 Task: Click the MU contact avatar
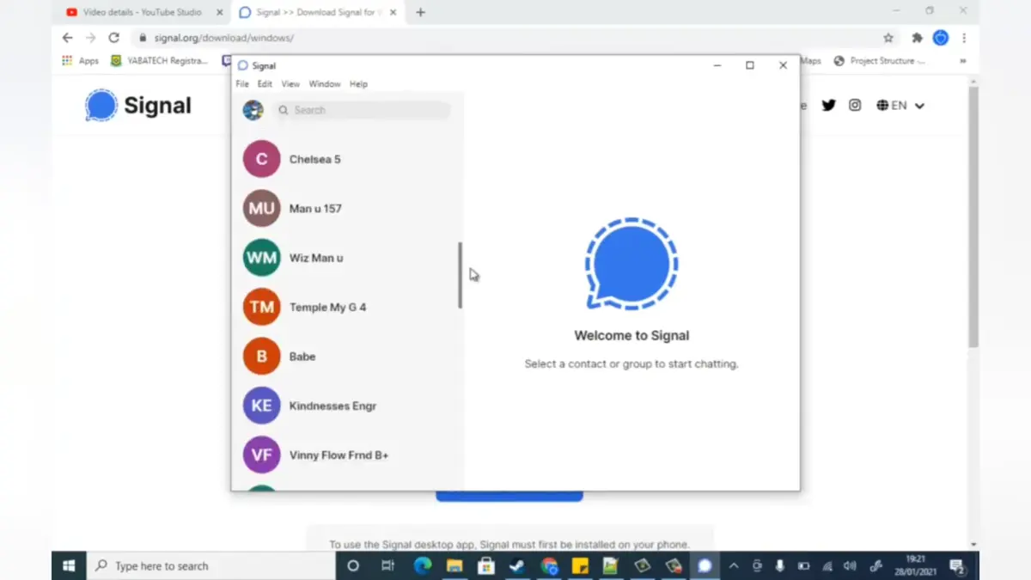261,209
